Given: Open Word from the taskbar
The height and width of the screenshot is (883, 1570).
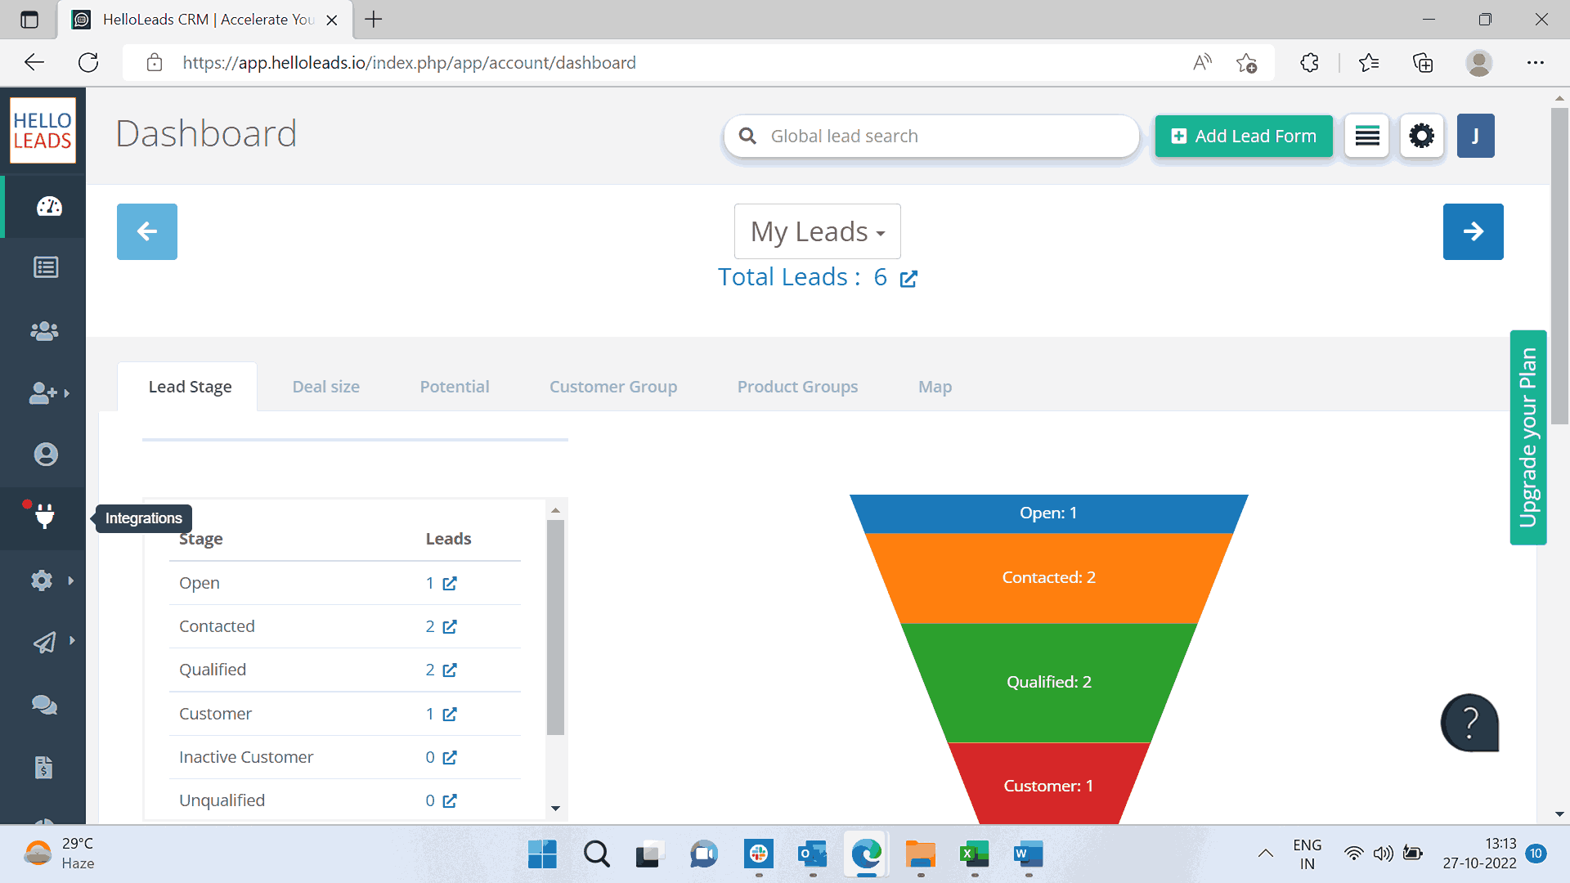Looking at the screenshot, I should pyautogui.click(x=1029, y=854).
